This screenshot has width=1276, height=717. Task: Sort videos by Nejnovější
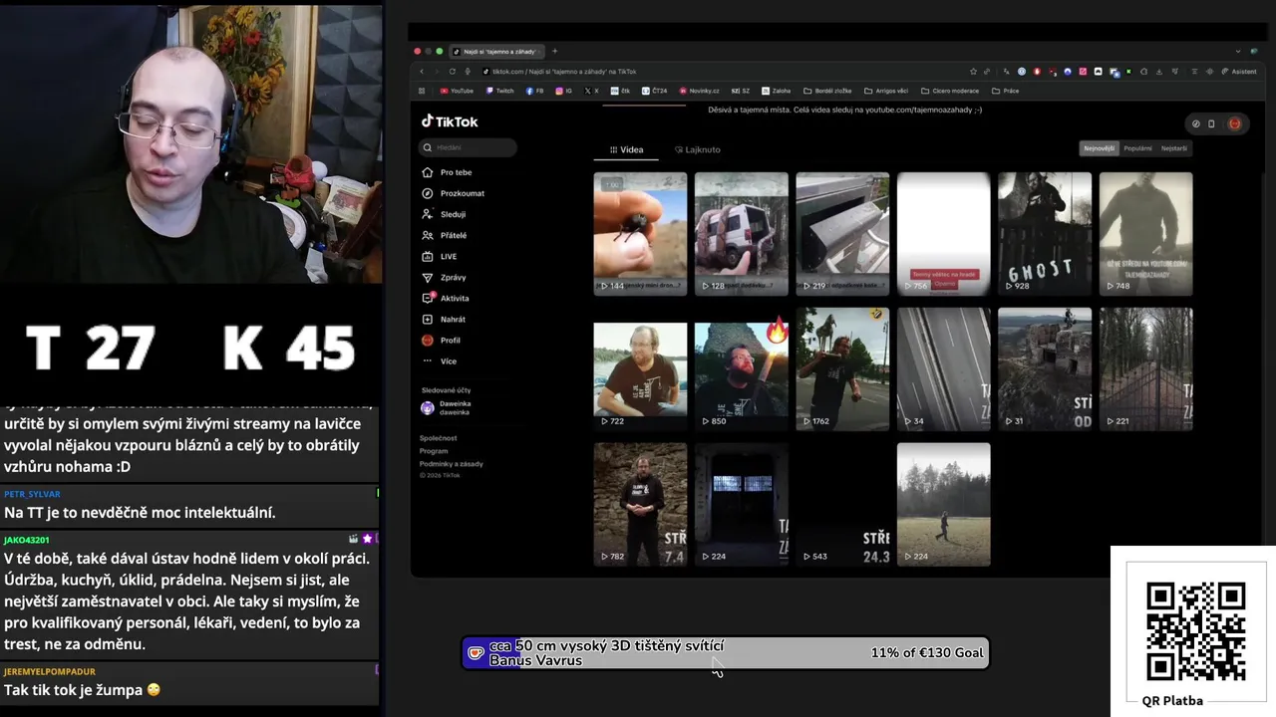click(1100, 148)
